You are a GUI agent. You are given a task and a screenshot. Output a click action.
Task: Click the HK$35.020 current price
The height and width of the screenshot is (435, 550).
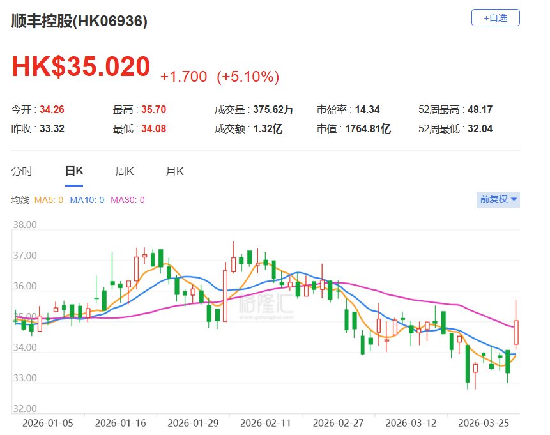tap(81, 67)
